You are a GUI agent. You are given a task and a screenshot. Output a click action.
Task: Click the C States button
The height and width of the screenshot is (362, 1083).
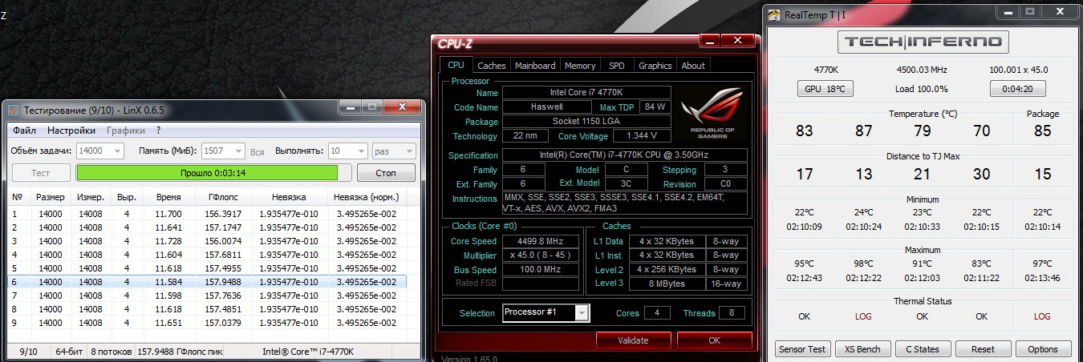[x=923, y=349]
